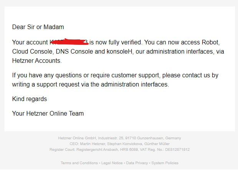Click the Cloud Console text
Image resolution: width=238 pixels, height=173 pixels.
[33, 51]
